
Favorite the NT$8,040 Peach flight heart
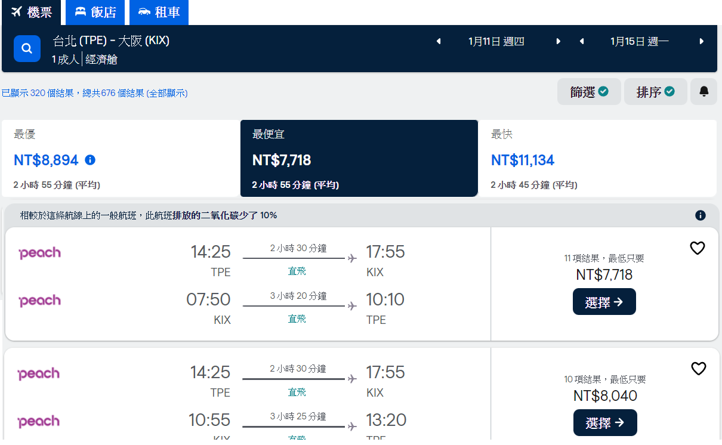pyautogui.click(x=698, y=369)
